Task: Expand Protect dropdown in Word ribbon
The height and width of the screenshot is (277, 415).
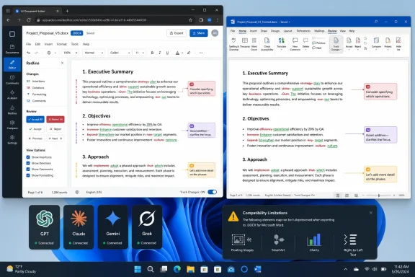Action: click(x=388, y=50)
